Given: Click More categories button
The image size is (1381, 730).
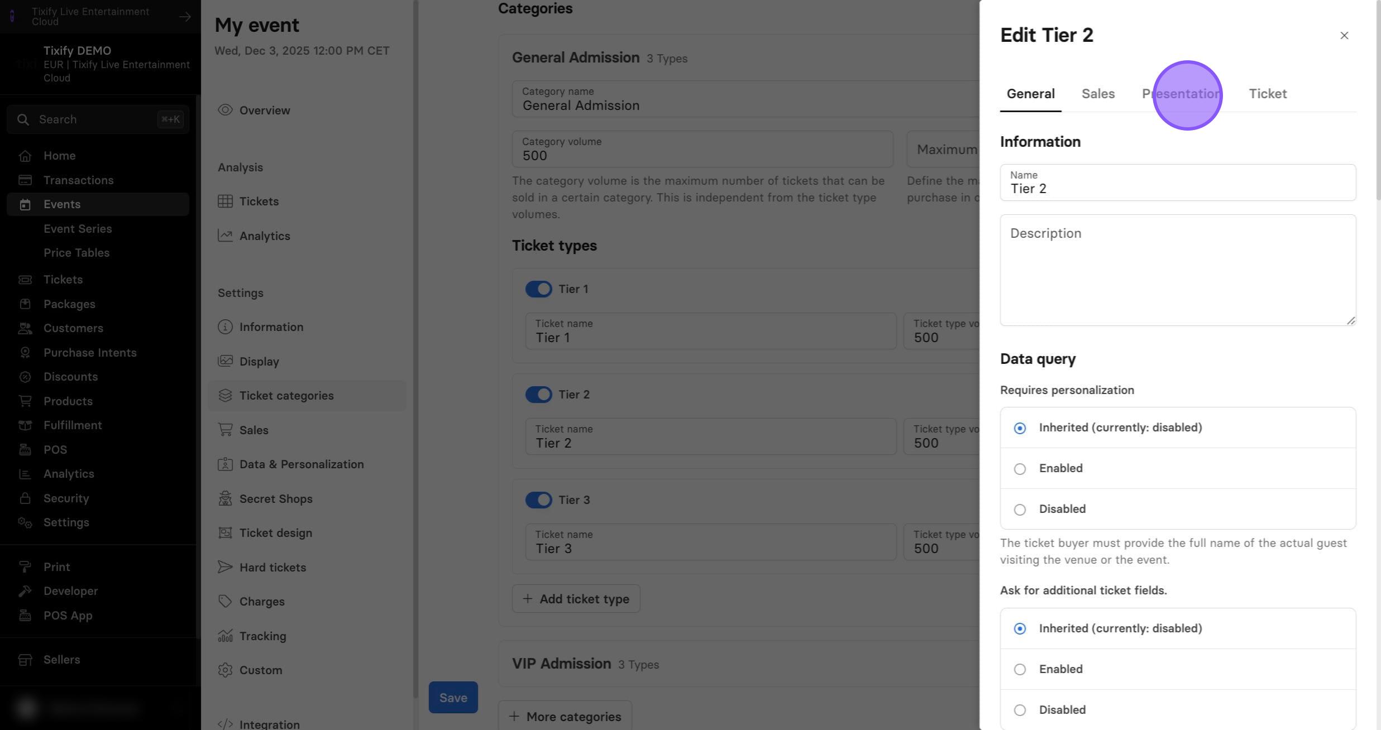Looking at the screenshot, I should click(x=565, y=717).
